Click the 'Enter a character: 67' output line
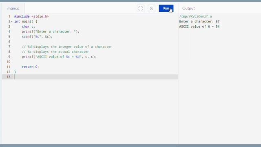Image resolution: width=261 pixels, height=147 pixels. click(x=199, y=22)
